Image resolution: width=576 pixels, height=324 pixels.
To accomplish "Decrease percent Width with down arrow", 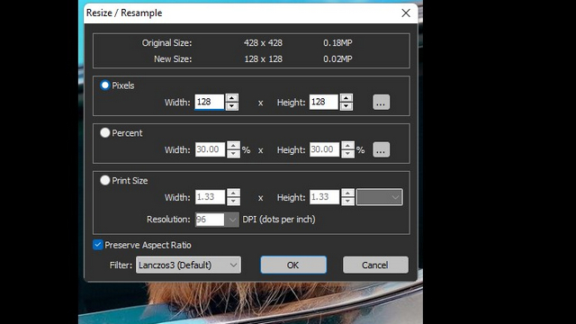I will (233, 154).
